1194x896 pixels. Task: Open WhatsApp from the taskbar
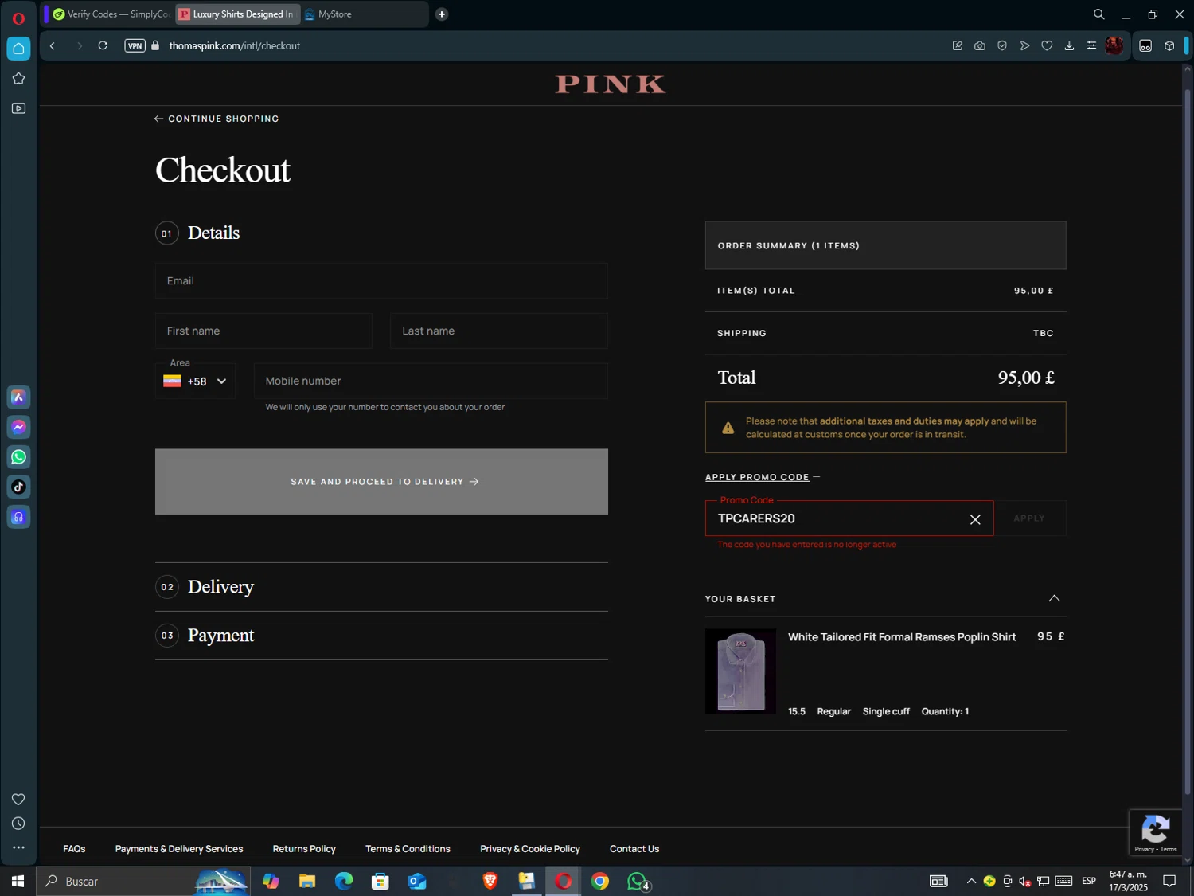(638, 881)
